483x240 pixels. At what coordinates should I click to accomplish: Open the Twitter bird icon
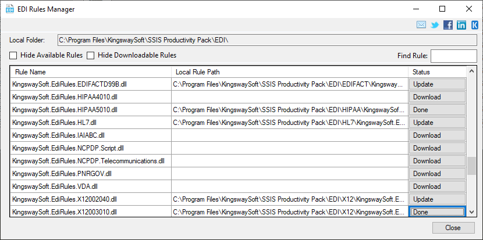[x=435, y=25]
